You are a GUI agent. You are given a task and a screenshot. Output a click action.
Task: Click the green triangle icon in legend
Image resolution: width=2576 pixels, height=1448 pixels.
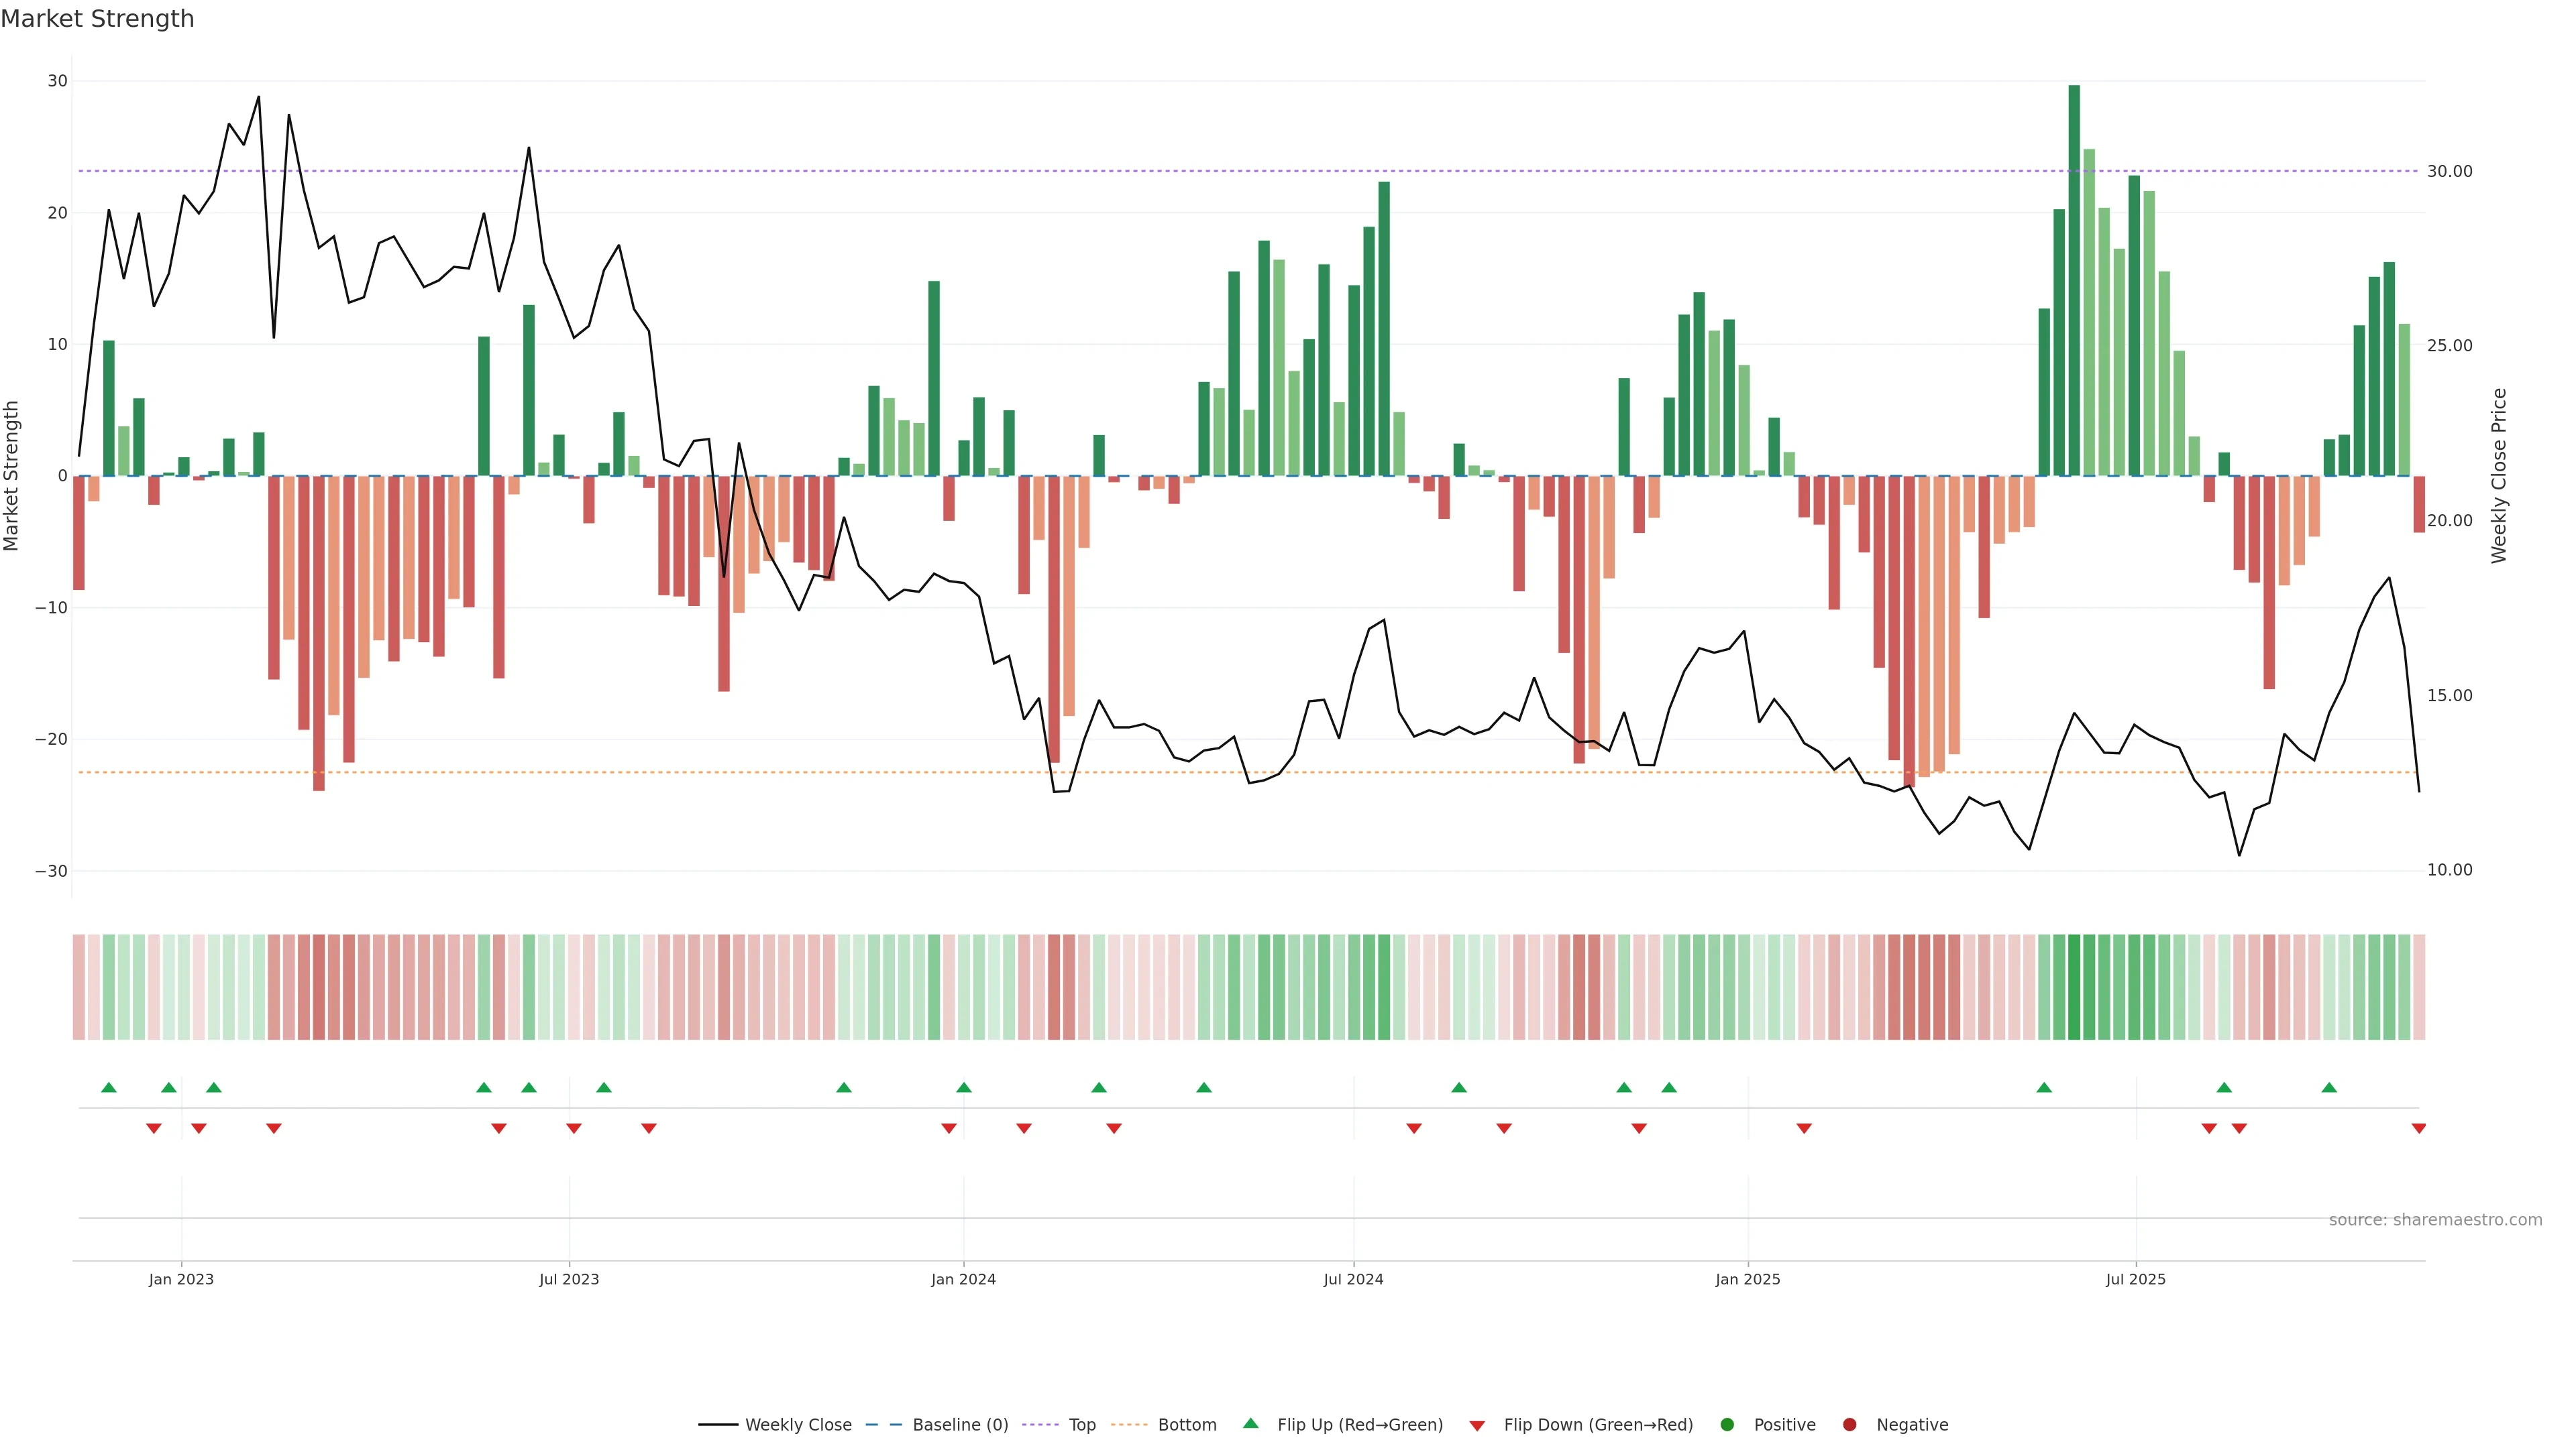point(1250,1424)
